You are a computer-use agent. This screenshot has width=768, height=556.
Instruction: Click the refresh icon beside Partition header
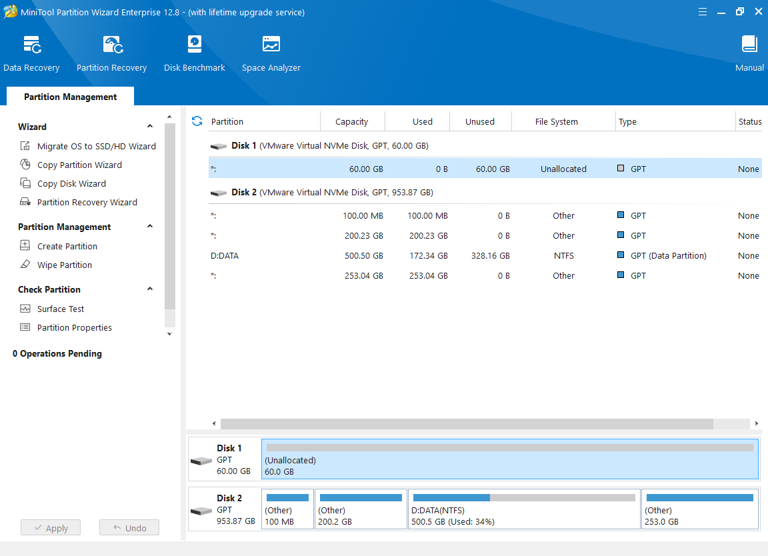[197, 121]
